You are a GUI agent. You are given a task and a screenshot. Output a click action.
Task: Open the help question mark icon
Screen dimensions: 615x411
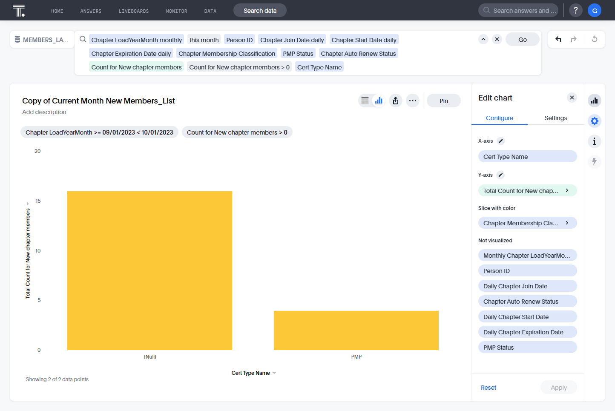[575, 10]
